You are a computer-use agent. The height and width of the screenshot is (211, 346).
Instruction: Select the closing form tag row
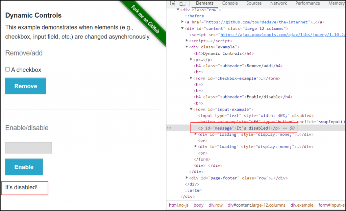[x=202, y=159]
